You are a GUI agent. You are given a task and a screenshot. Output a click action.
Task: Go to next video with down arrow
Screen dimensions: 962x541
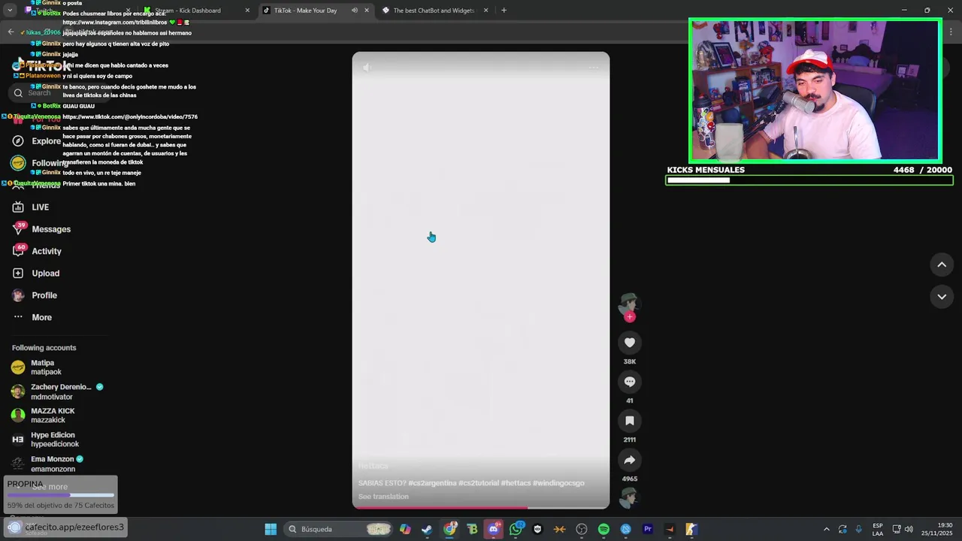(x=942, y=297)
